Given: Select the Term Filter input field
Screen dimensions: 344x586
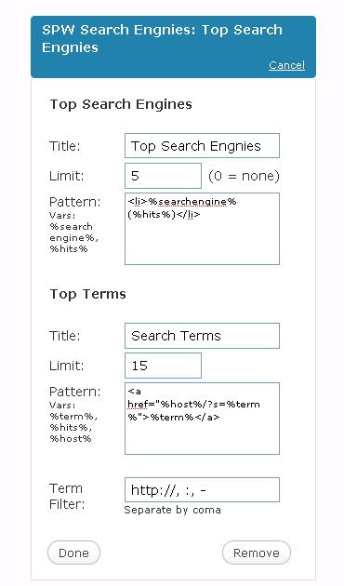Looking at the screenshot, I should pos(202,489).
